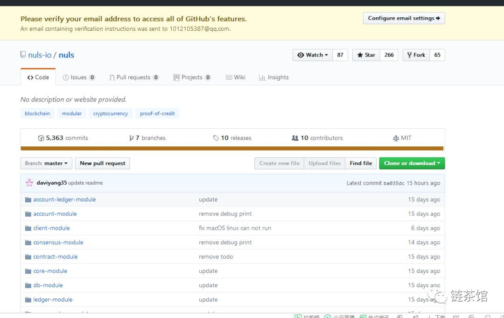Open the contract-module folder
The height and width of the screenshot is (318, 504).
[56, 256]
